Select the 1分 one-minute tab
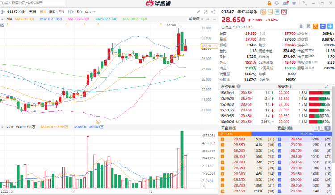This screenshot has width=335, height=195. pos(71,12)
